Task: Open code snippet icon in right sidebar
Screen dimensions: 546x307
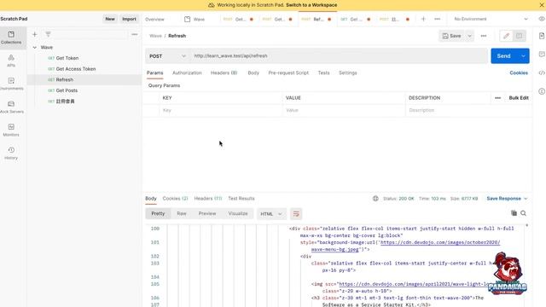Action: [542, 72]
